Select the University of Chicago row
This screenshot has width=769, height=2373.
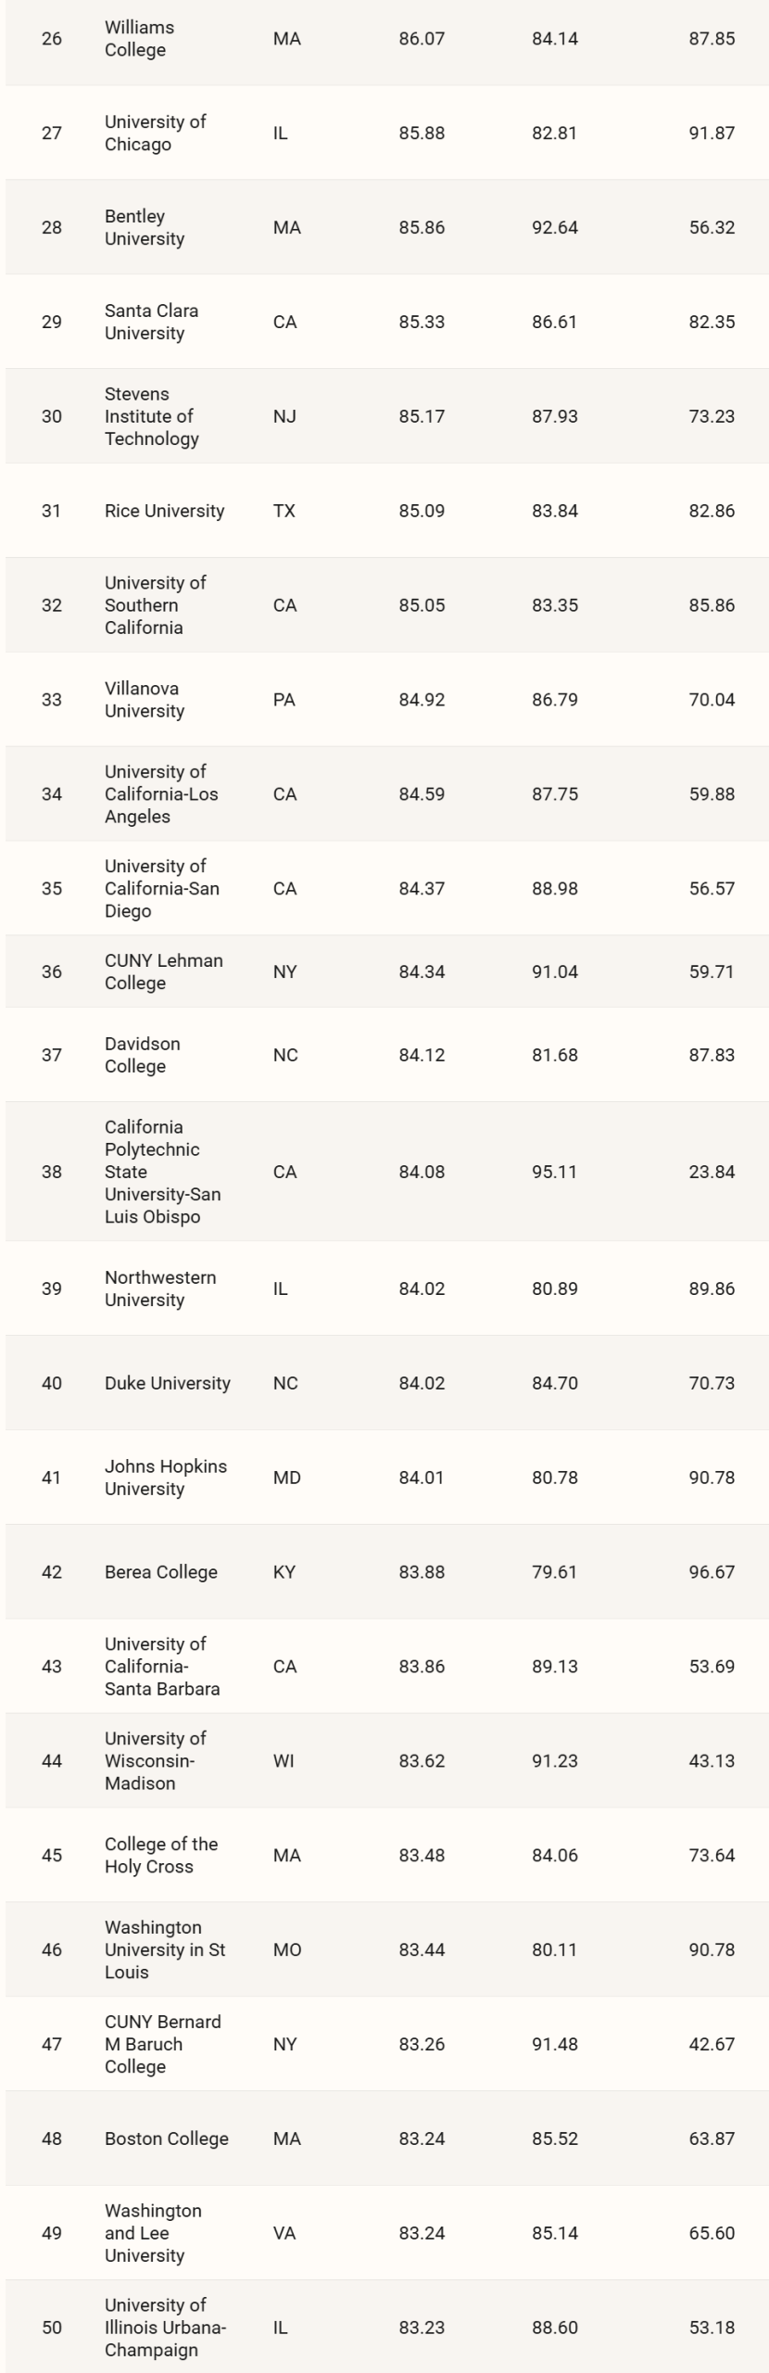coord(387,133)
